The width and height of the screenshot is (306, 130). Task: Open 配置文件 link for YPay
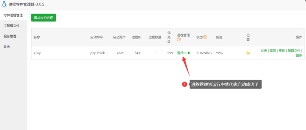294,51
